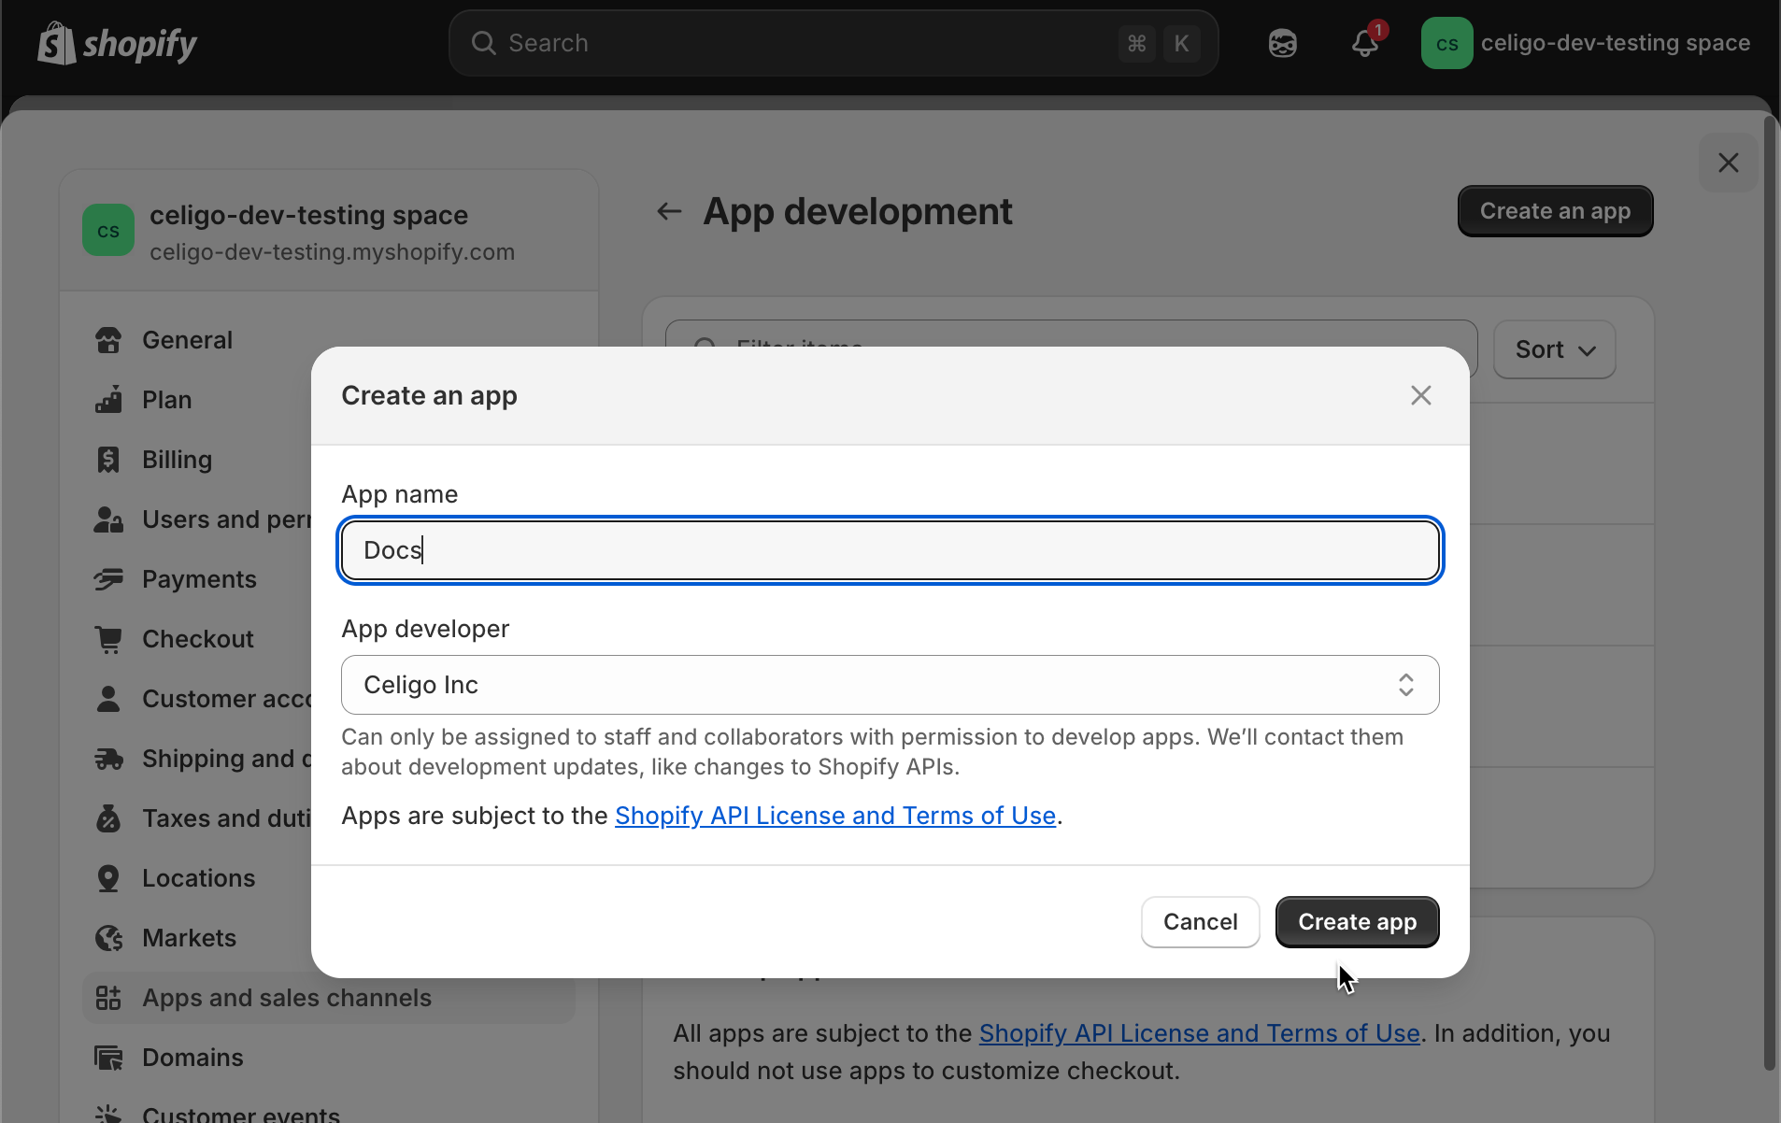Open Shopify API License link in dialog

[834, 816]
